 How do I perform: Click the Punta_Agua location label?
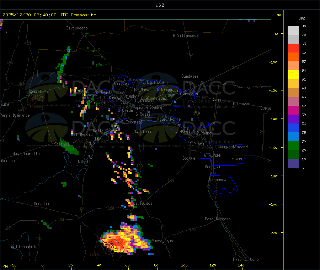point(162,241)
